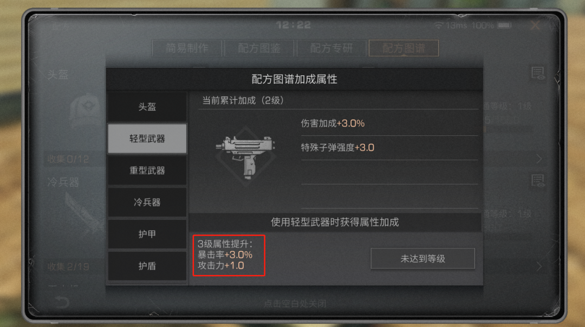
Task: Switch to the 冷兵器 category
Action: tap(147, 202)
